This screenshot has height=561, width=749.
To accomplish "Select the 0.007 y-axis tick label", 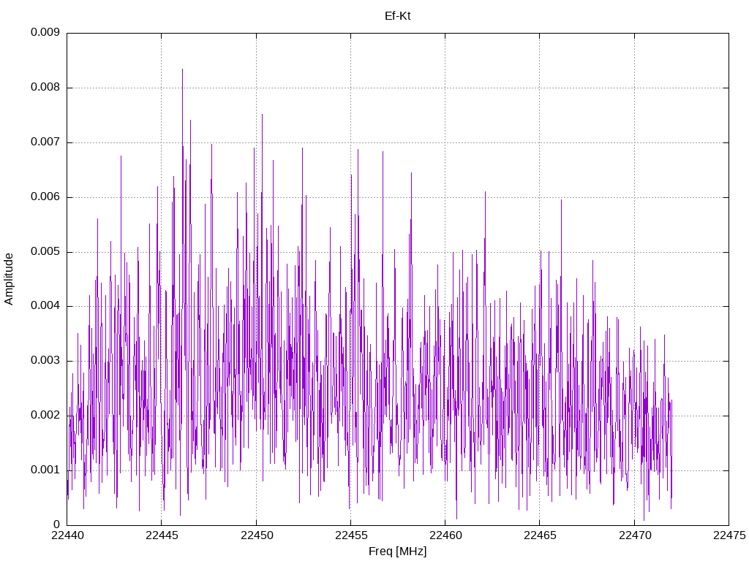I will pos(45,142).
